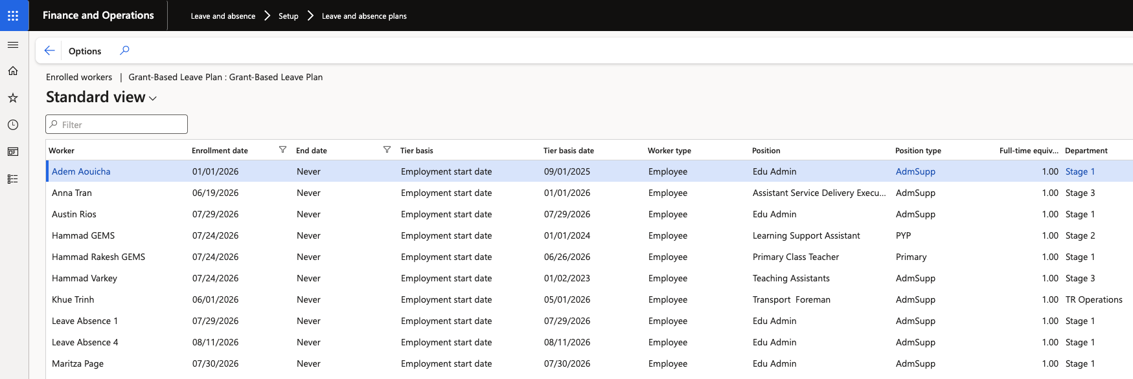Click Primary position type cell
The image size is (1133, 379).
(911, 257)
